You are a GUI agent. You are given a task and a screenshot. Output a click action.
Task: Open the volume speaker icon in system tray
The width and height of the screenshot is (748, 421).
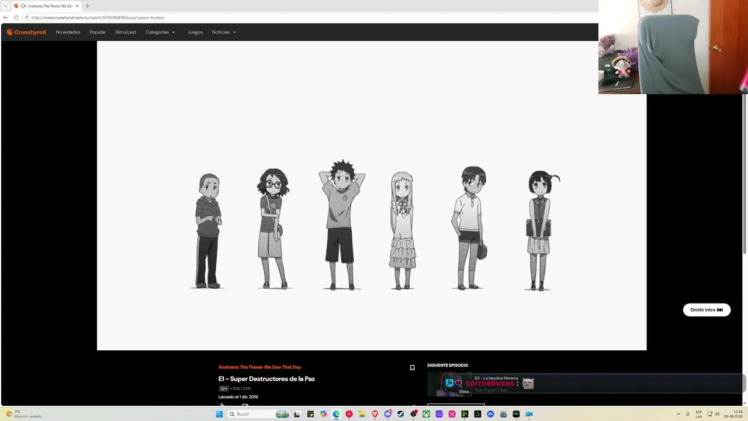717,414
